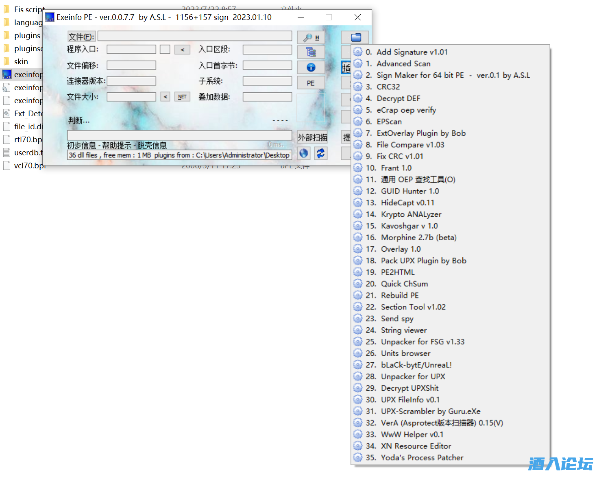
Task: Click the 文件(F) path input field
Action: pos(195,36)
